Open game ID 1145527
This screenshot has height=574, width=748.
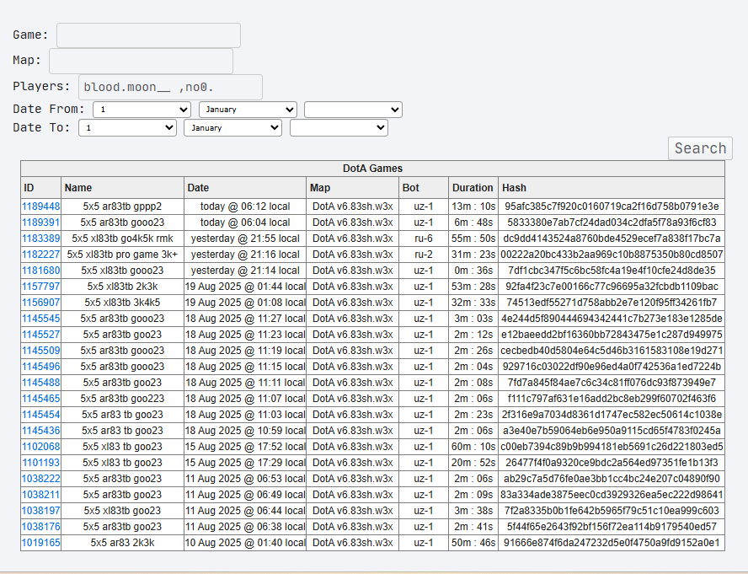(41, 335)
